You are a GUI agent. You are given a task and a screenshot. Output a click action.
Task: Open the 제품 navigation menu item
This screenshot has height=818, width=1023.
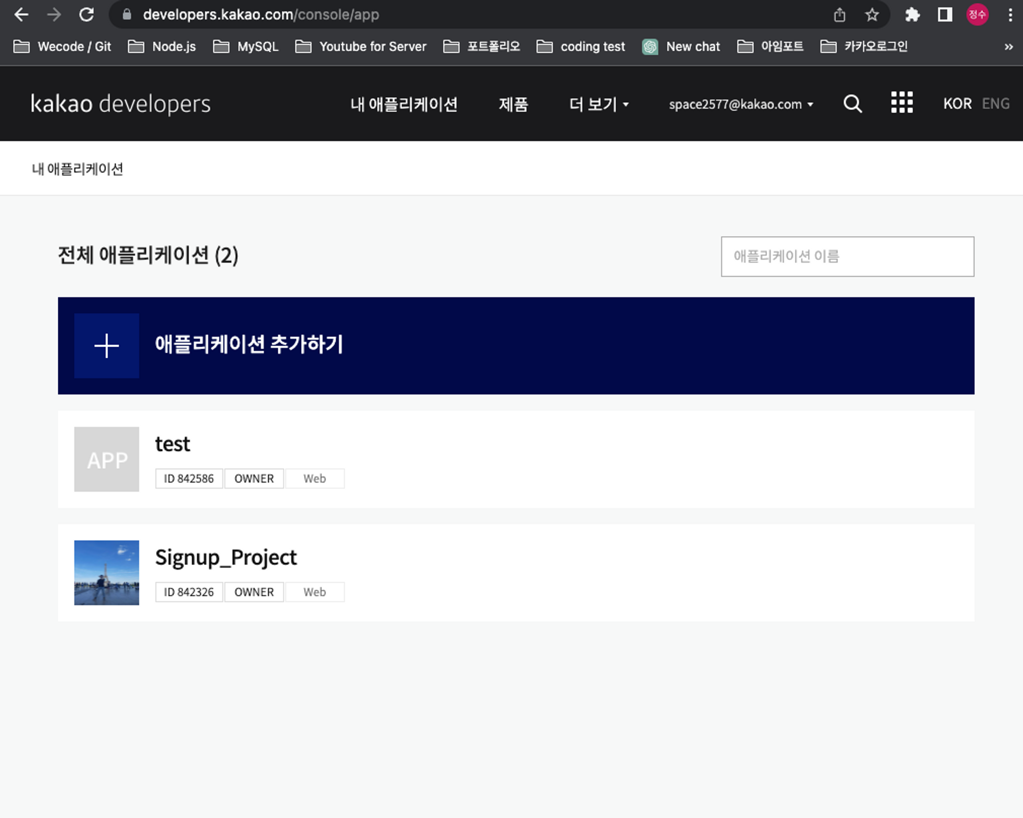(513, 104)
